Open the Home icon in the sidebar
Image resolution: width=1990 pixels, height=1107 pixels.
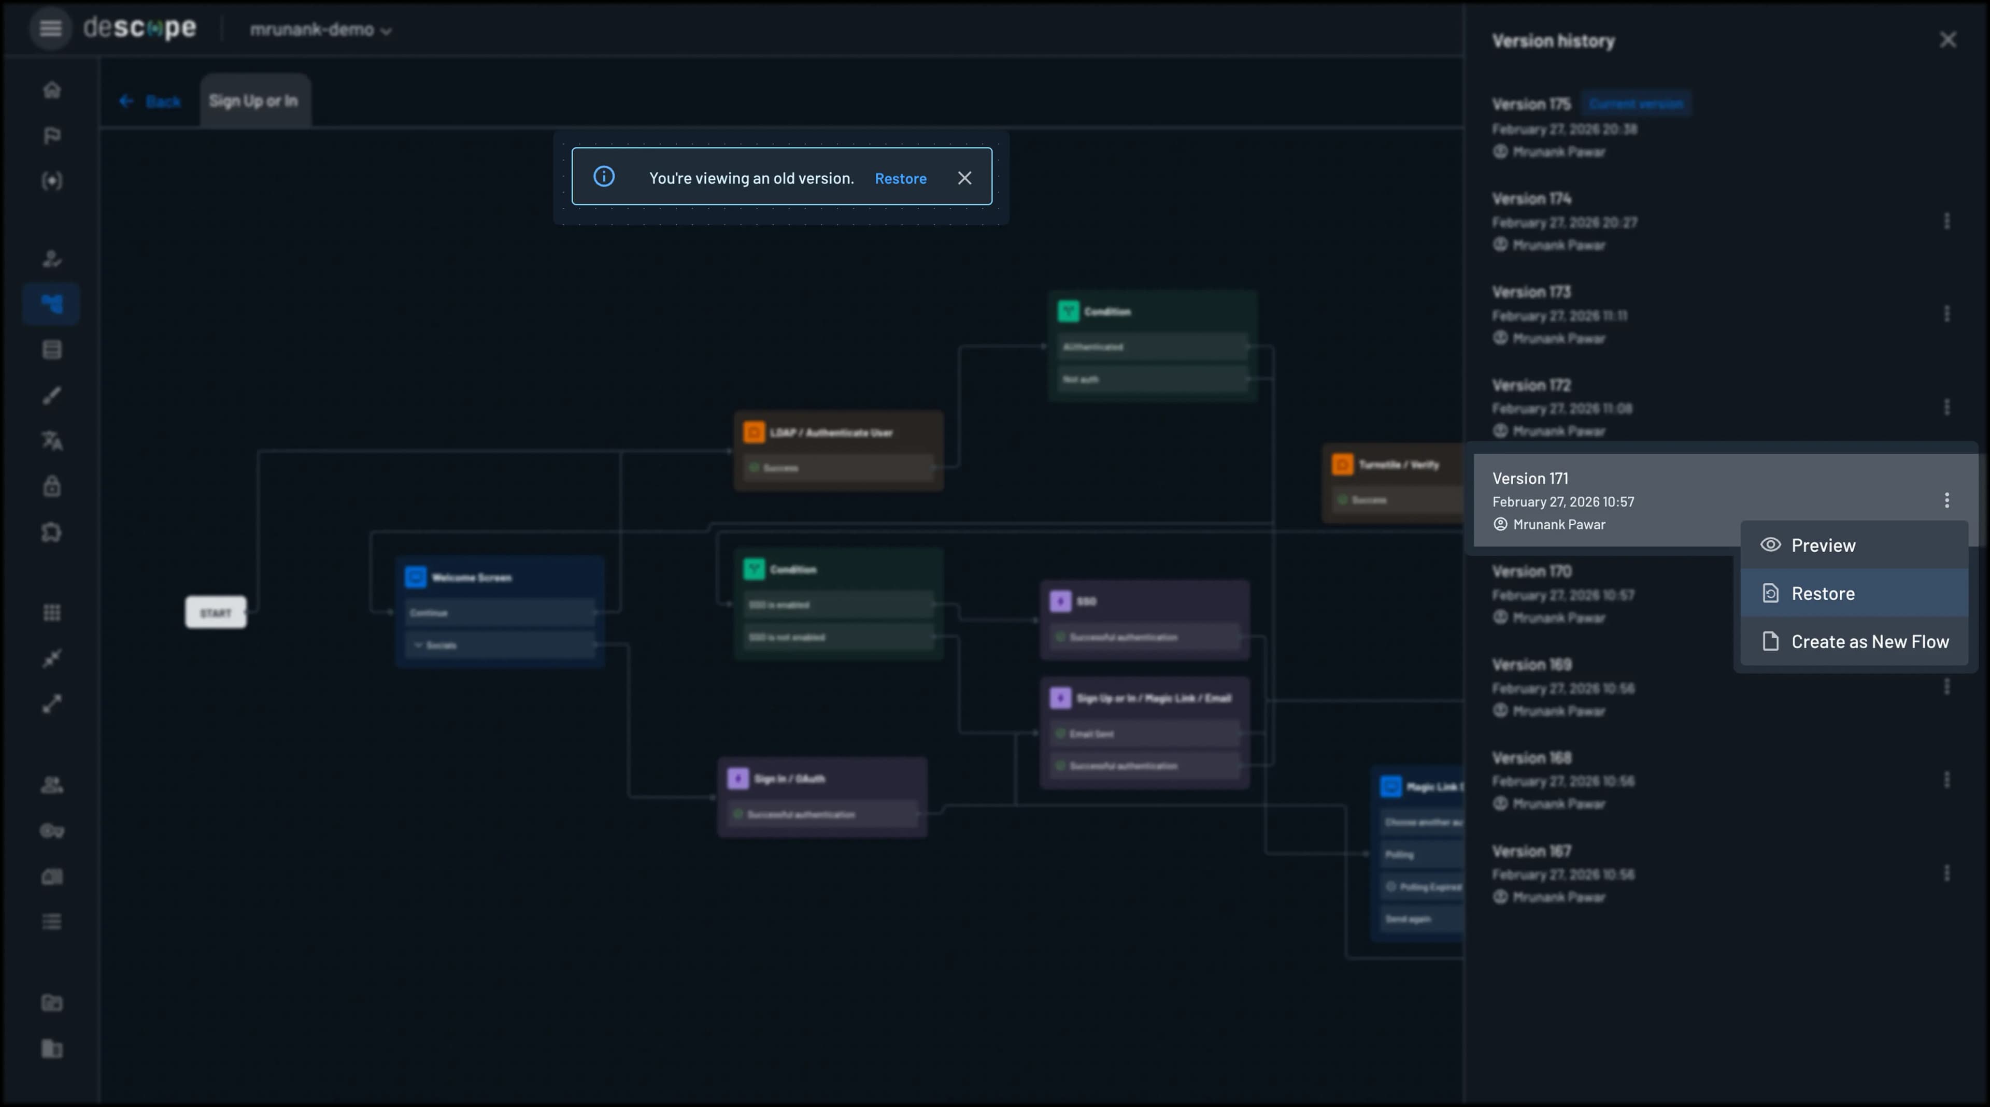pos(52,90)
